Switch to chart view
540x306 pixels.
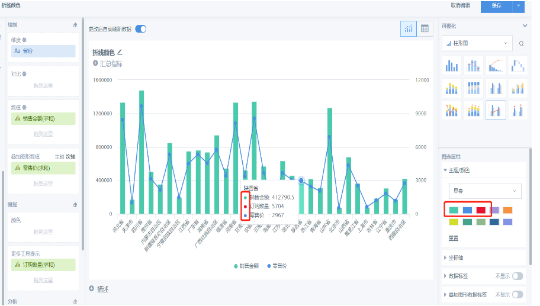[409, 28]
